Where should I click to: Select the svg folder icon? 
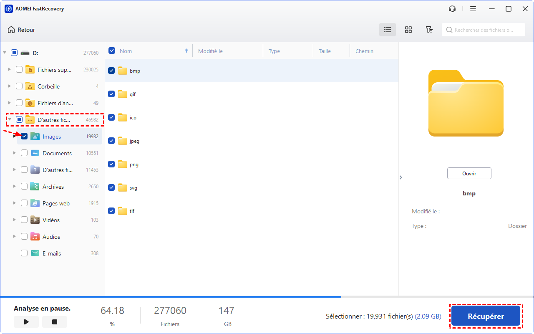click(123, 187)
